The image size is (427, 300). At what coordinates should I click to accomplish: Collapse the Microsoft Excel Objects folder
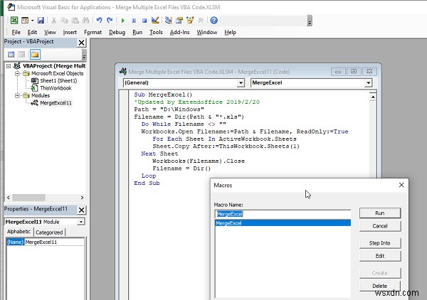[17, 73]
